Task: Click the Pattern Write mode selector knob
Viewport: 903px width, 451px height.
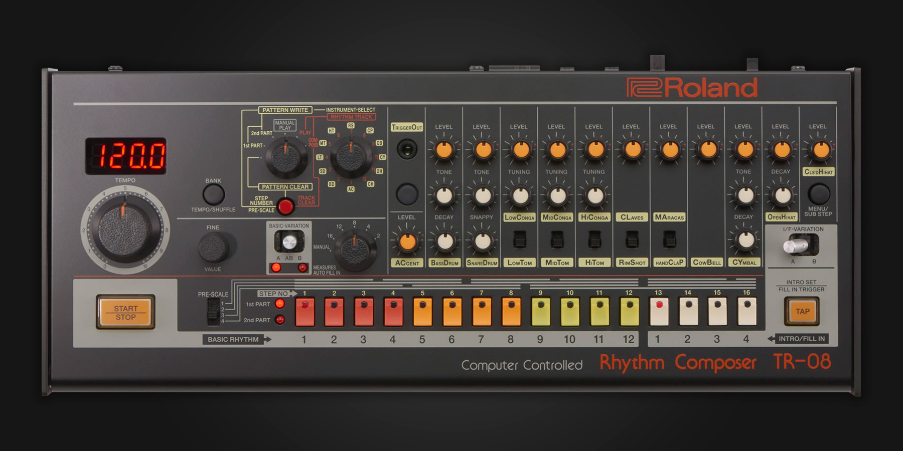Action: tap(286, 157)
